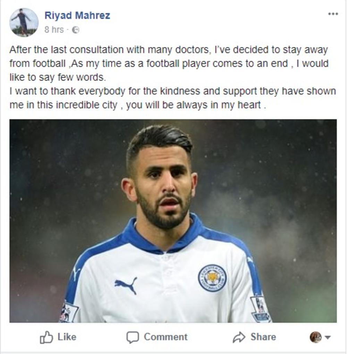Click the "I want to thank everybody" line
This screenshot has width=347, height=354.
pyautogui.click(x=172, y=91)
